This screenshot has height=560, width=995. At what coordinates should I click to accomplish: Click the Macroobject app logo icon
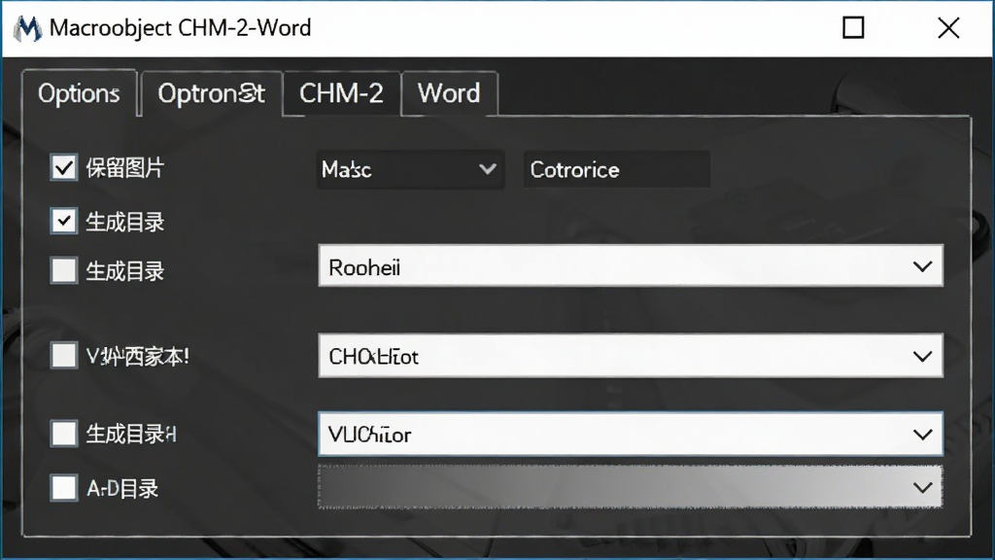click(27, 28)
